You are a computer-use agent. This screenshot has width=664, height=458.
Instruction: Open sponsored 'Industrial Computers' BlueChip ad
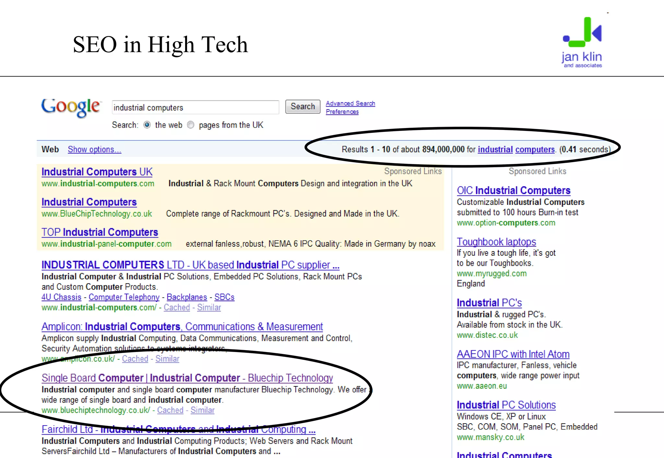[89, 202]
